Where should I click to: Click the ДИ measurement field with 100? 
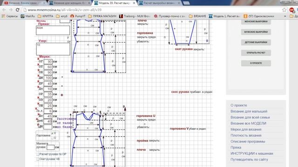click(48, 78)
